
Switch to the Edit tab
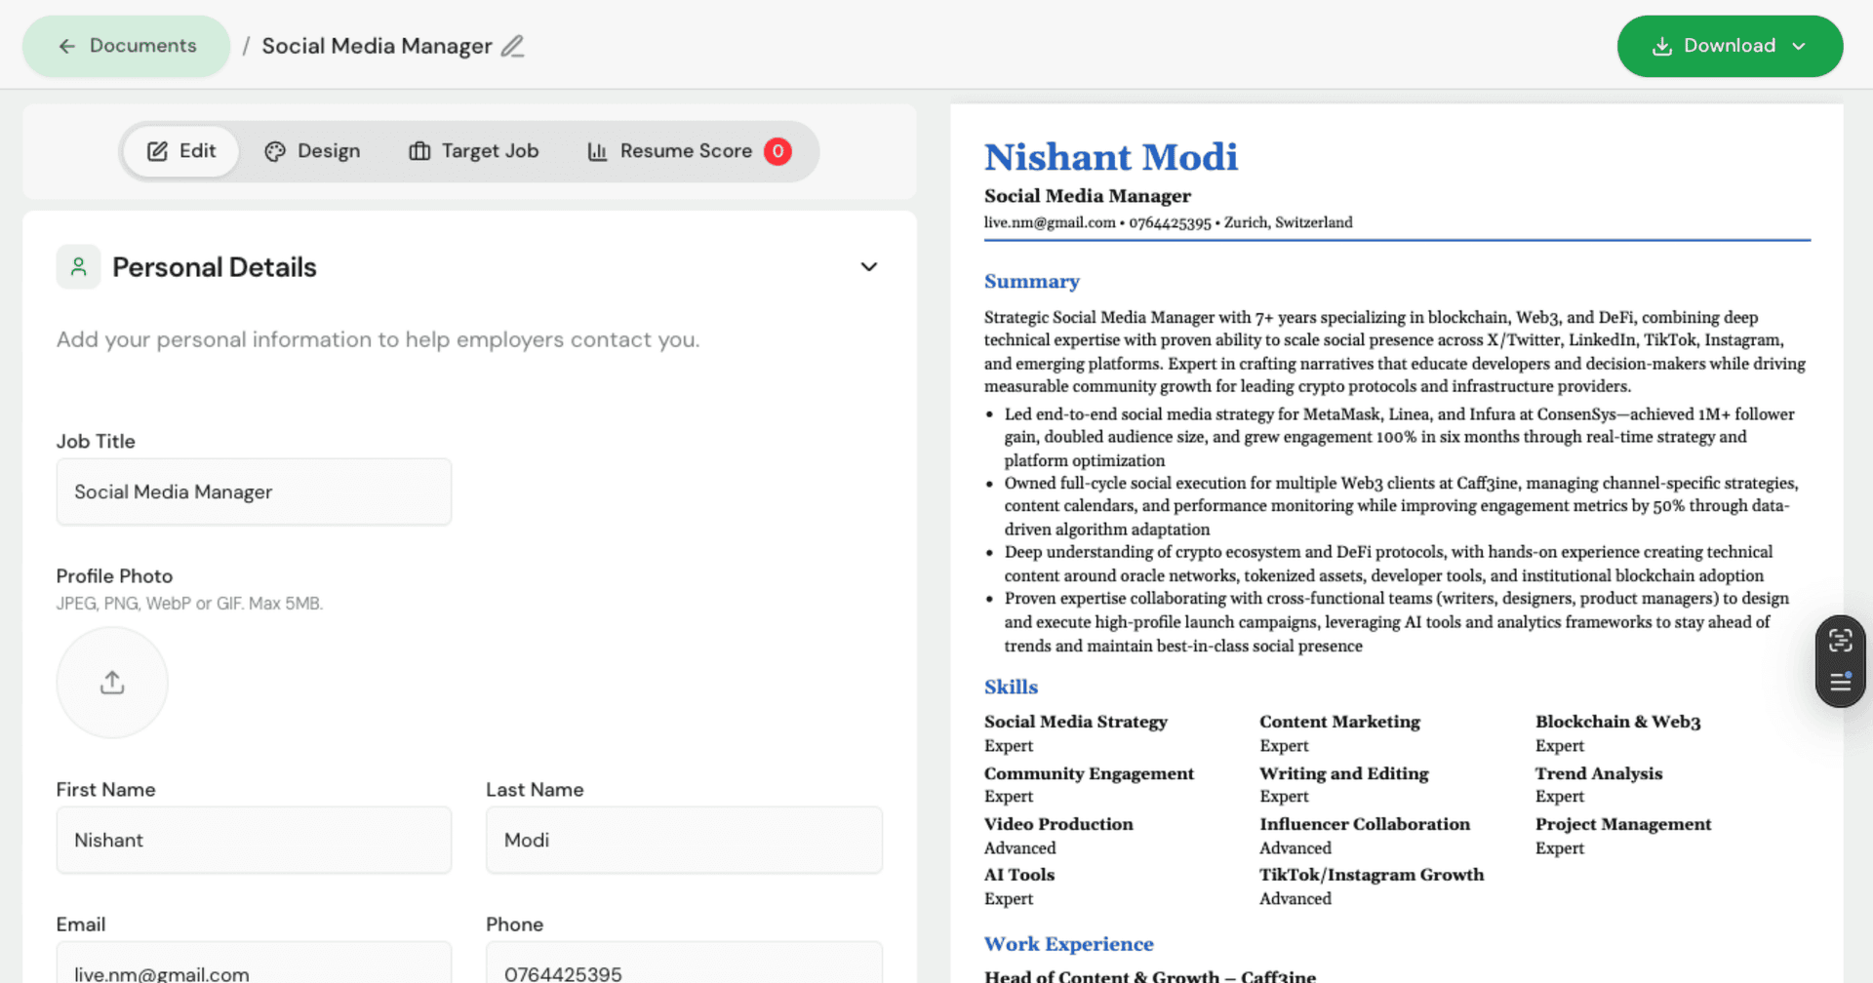pyautogui.click(x=181, y=151)
